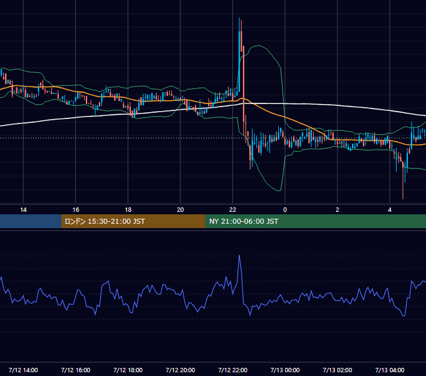Click the blue session bar before ロンドン
Viewport: 426px width, 376px height.
[31, 221]
